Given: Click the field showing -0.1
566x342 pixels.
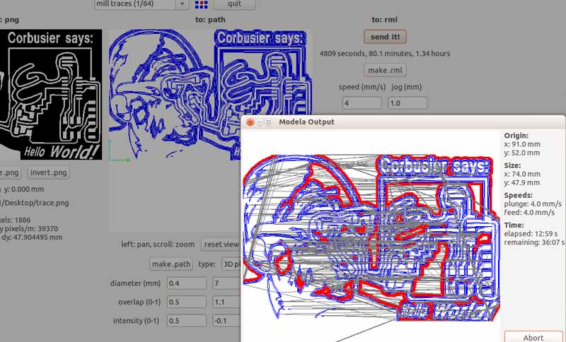Looking at the screenshot, I should pyautogui.click(x=226, y=321).
